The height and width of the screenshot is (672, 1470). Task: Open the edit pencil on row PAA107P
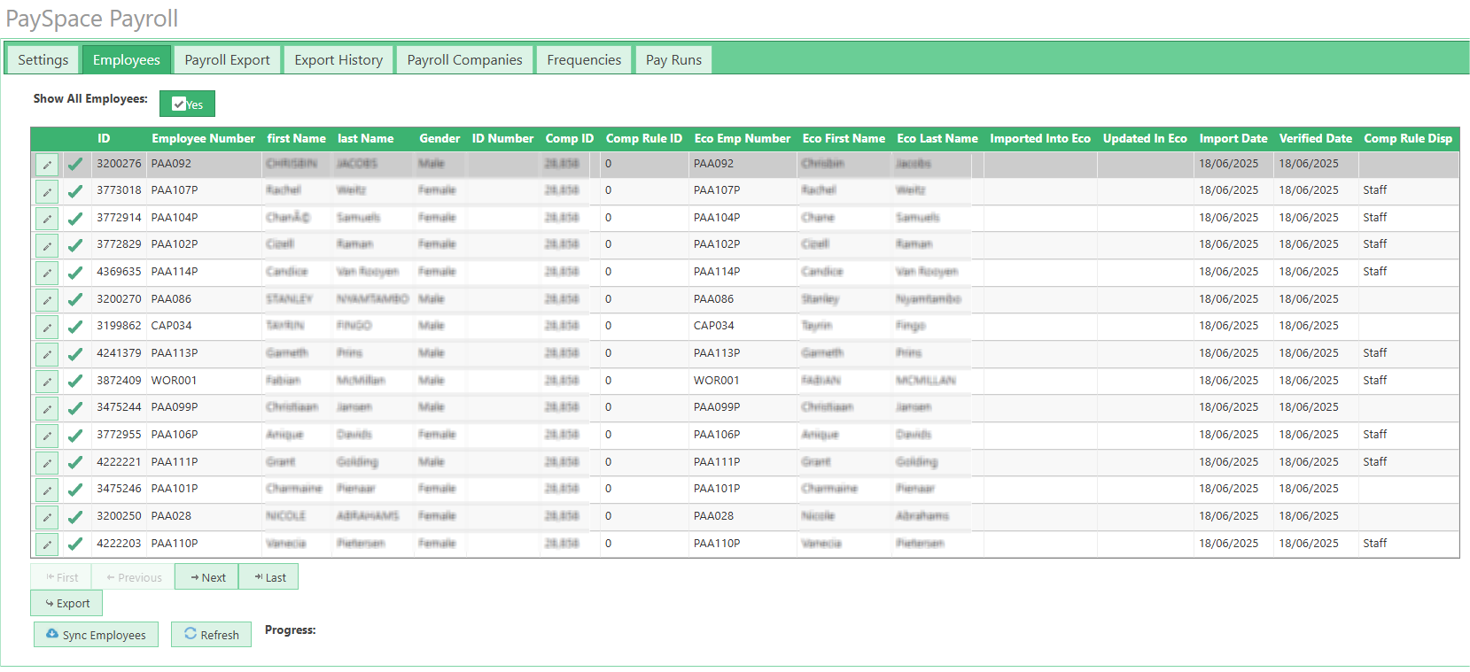pos(47,191)
